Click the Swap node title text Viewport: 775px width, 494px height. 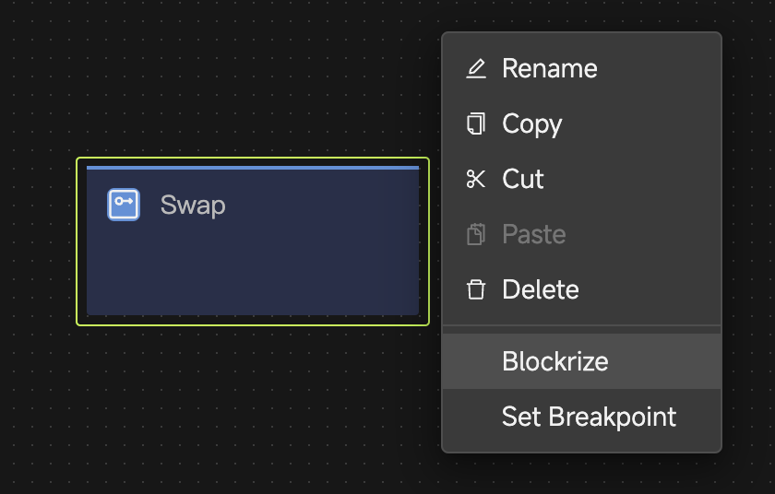pyautogui.click(x=193, y=205)
